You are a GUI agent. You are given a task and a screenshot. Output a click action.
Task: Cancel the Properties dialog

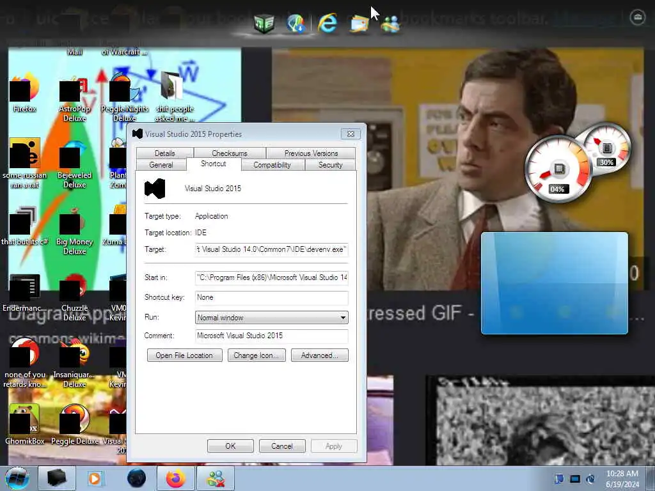282,446
